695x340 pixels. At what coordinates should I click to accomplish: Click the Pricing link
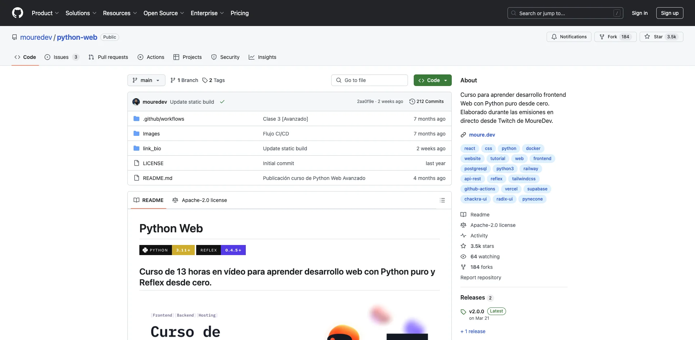click(x=240, y=13)
